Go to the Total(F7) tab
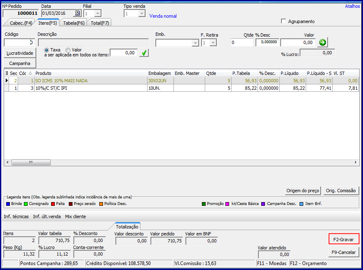The width and height of the screenshot is (363, 270). 100,23
